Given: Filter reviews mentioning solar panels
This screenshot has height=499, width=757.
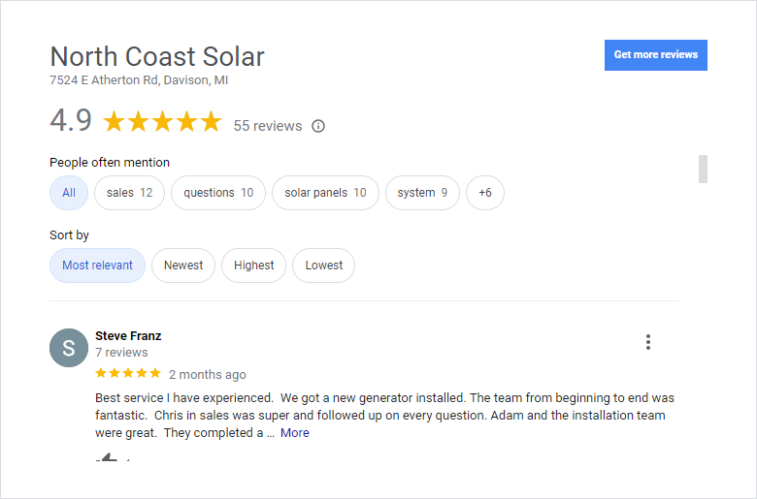Looking at the screenshot, I should [x=325, y=193].
